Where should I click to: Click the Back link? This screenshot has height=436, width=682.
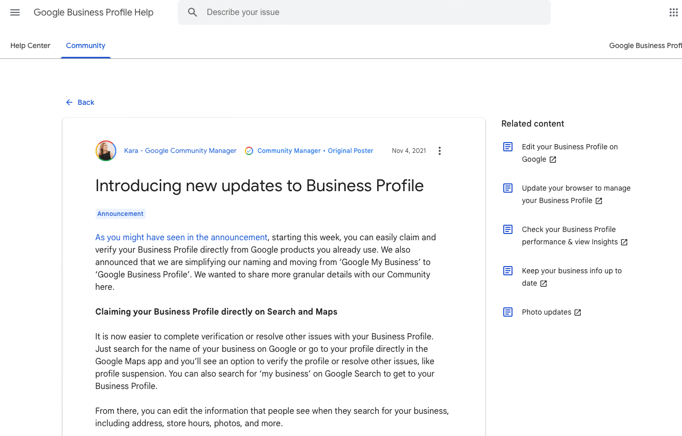[x=86, y=102]
